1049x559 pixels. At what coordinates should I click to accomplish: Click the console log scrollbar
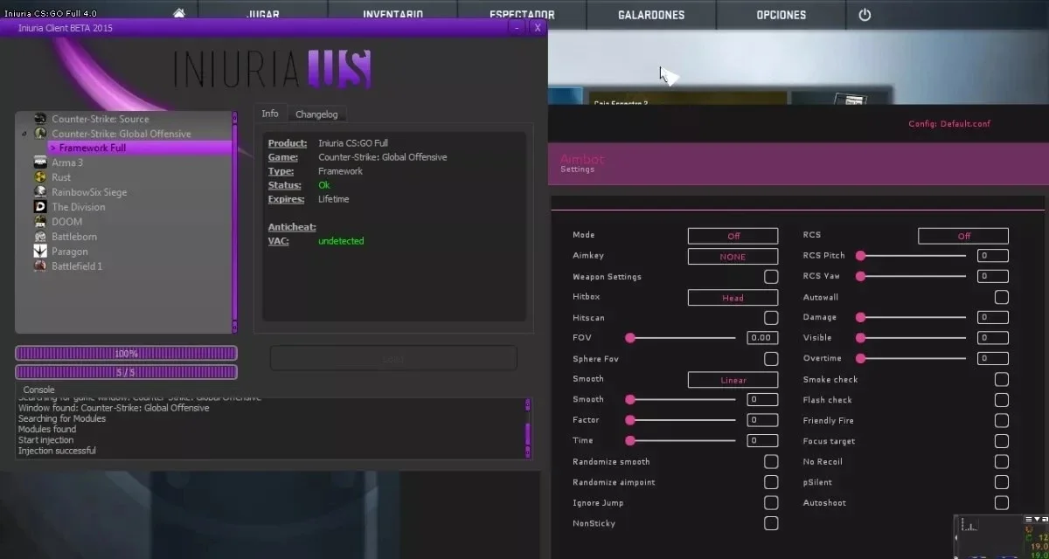pos(527,428)
